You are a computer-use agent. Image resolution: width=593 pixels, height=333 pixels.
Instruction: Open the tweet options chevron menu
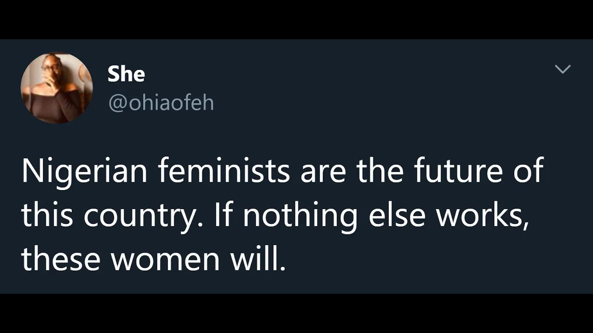(x=562, y=69)
